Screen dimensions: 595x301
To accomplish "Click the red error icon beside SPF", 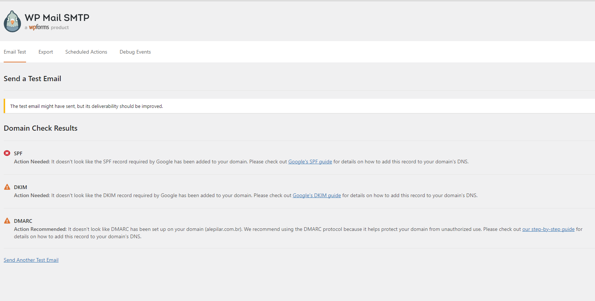I will (x=7, y=153).
